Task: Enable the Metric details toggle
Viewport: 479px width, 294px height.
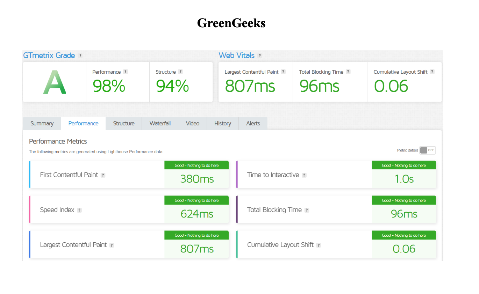Action: [x=427, y=150]
